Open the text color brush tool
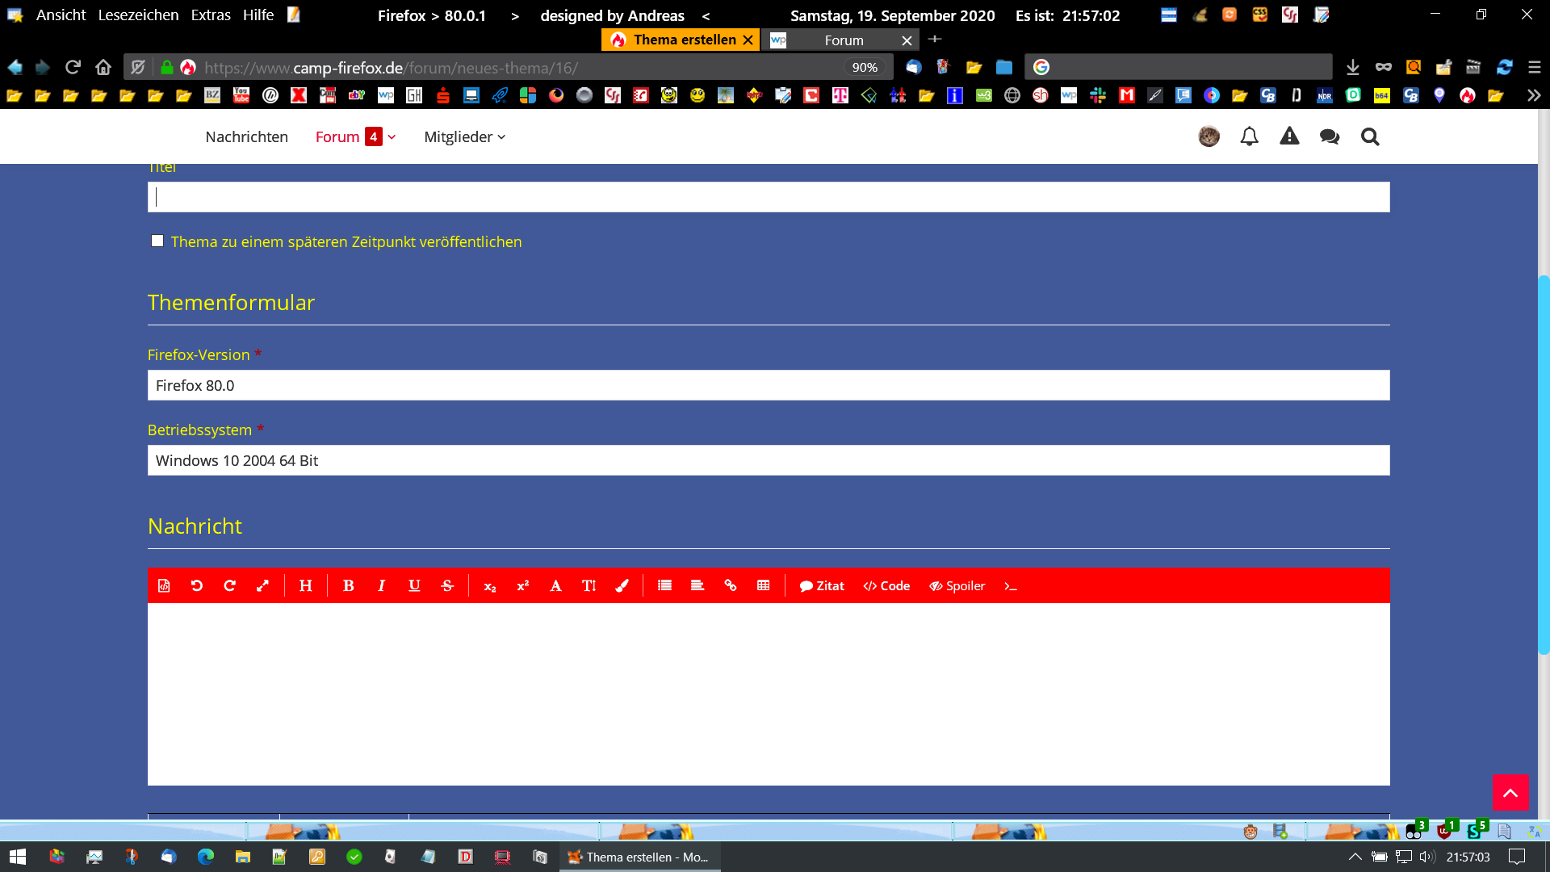The height and width of the screenshot is (872, 1550). click(622, 586)
